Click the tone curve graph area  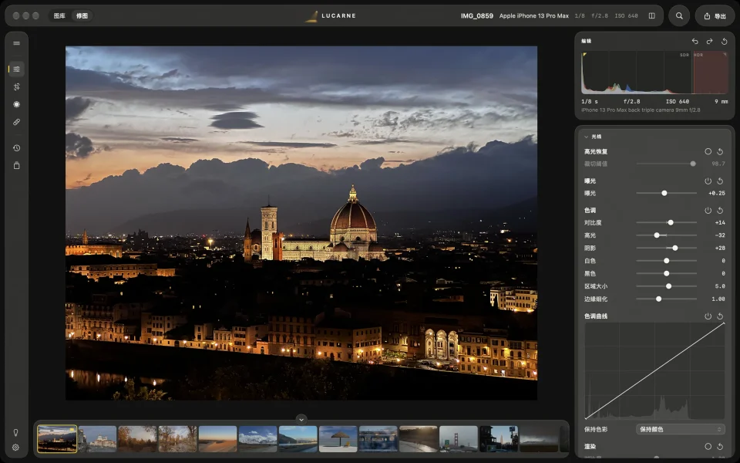click(x=654, y=371)
